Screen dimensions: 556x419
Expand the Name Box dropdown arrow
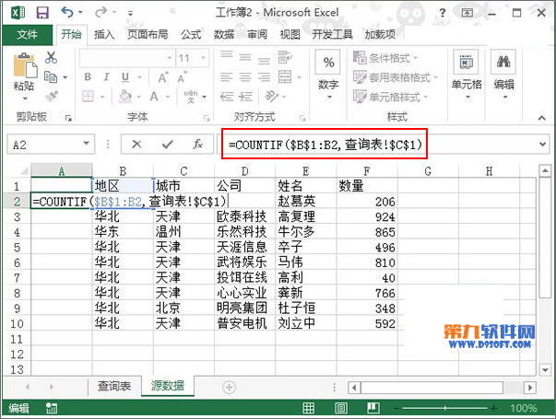coord(86,144)
